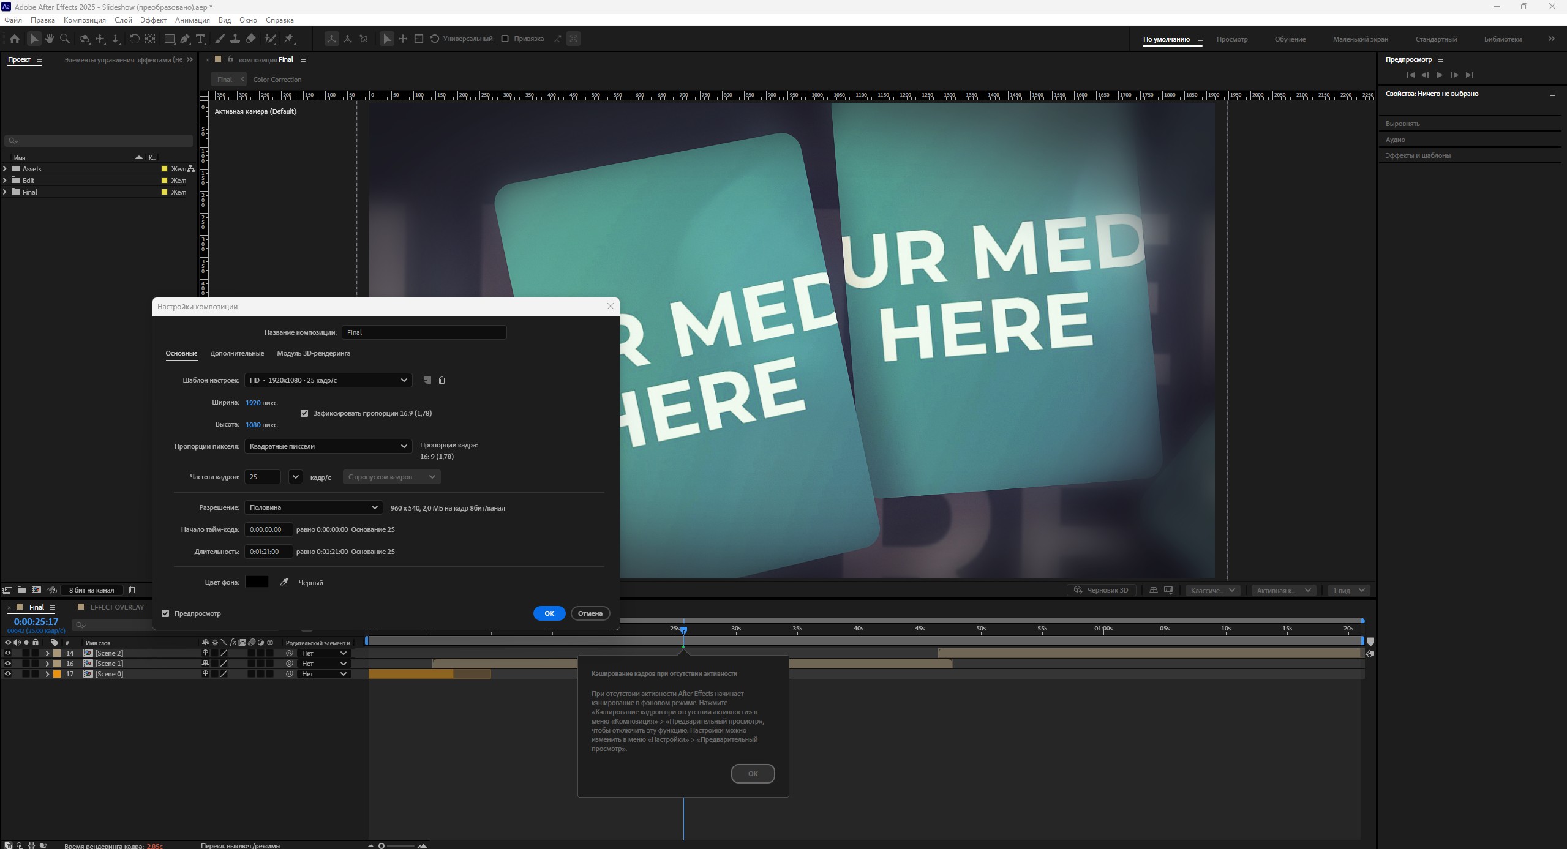Pick background color with eyedropper

[x=284, y=582]
